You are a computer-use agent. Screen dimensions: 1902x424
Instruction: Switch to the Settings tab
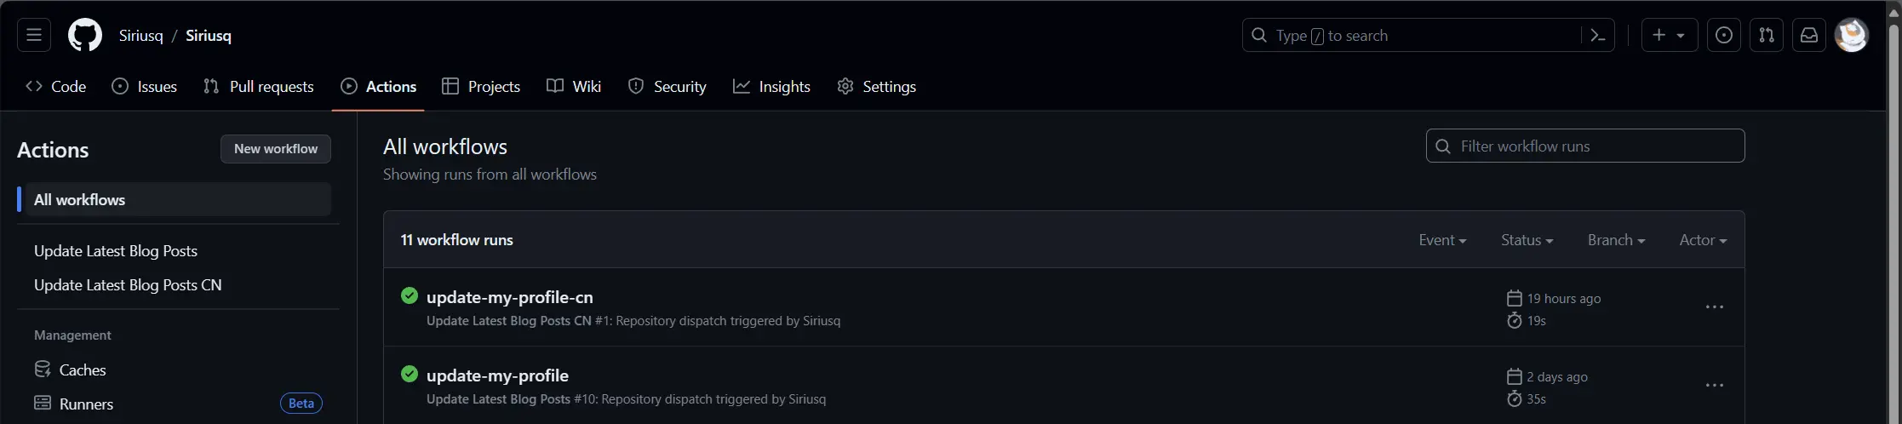tap(877, 87)
